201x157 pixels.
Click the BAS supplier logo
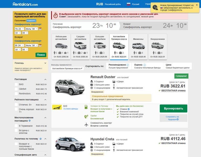57,107
